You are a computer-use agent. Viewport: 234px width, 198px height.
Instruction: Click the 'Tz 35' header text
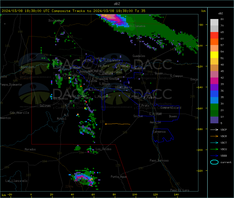pyautogui.click(x=140, y=11)
